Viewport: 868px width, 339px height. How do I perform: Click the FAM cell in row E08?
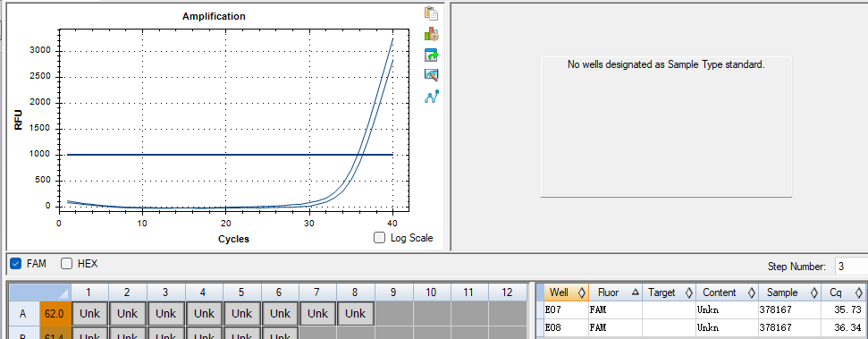[615, 327]
